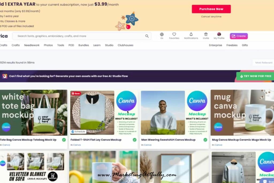274x183 pixels.
Task: Expand the Bundles menu
Action: click(x=83, y=45)
